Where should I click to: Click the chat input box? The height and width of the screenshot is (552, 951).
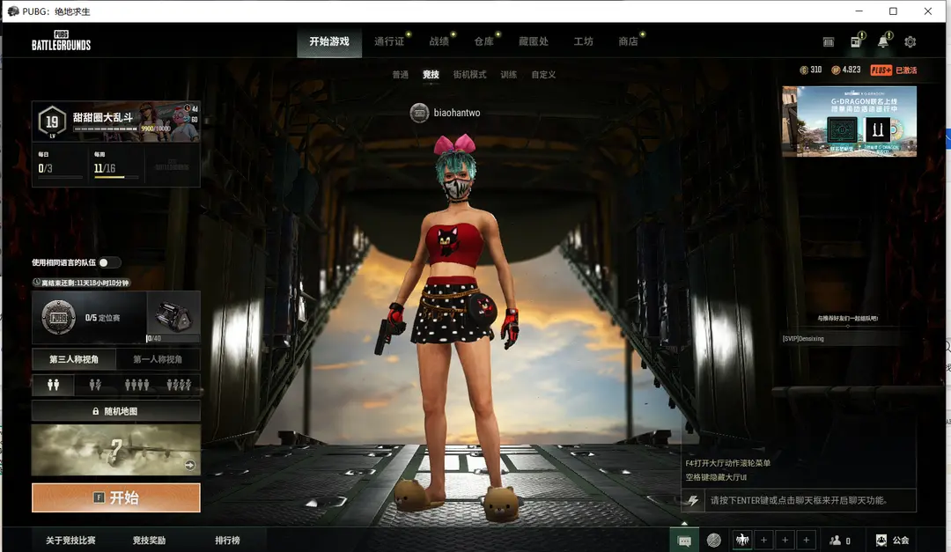810,500
